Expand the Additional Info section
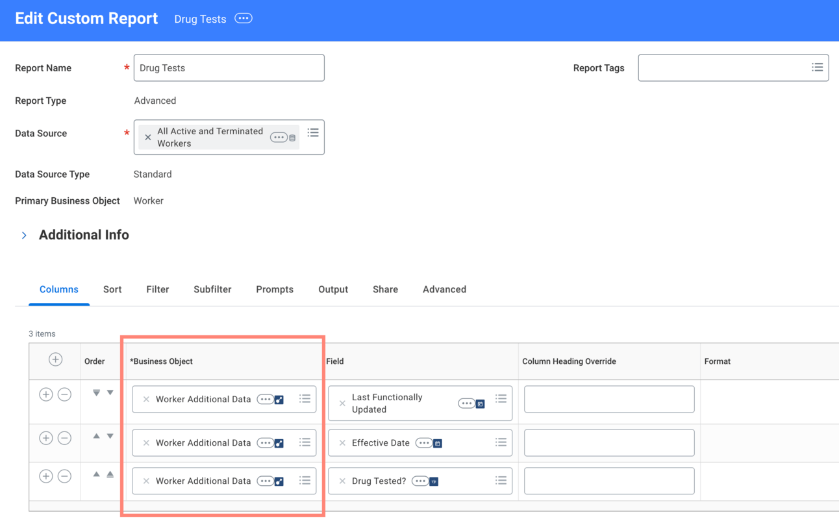 (24, 235)
